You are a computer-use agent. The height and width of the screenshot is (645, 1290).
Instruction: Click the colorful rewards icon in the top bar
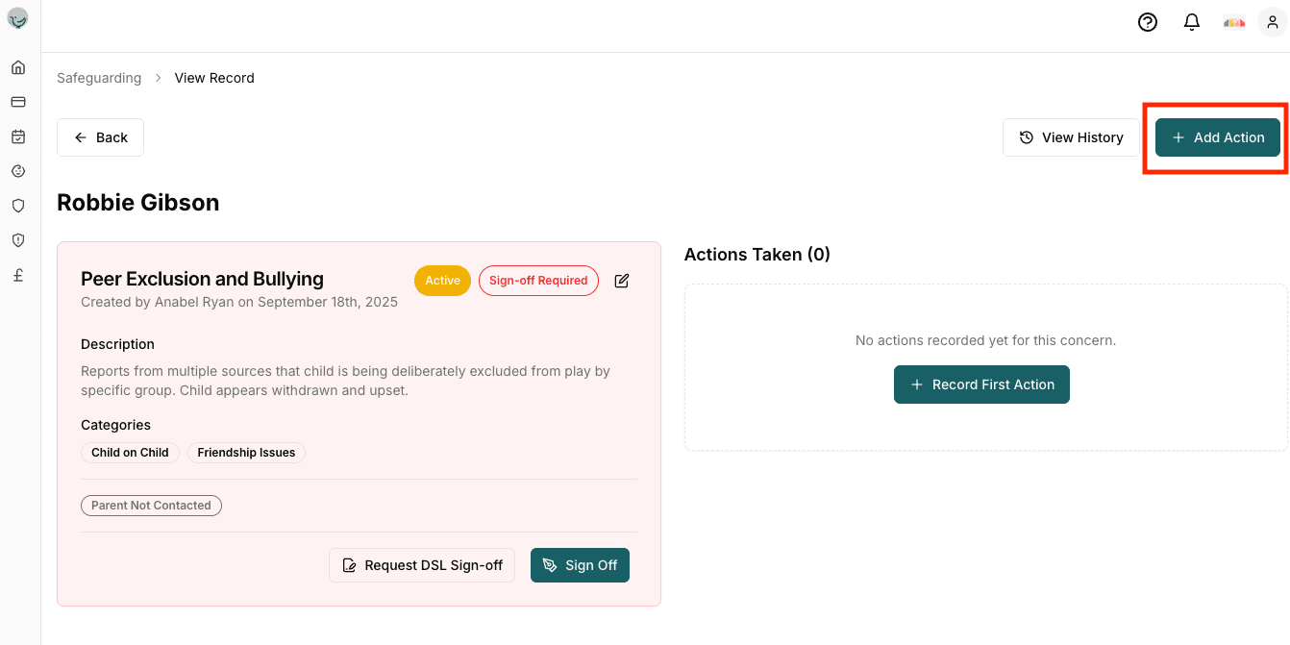(1233, 21)
